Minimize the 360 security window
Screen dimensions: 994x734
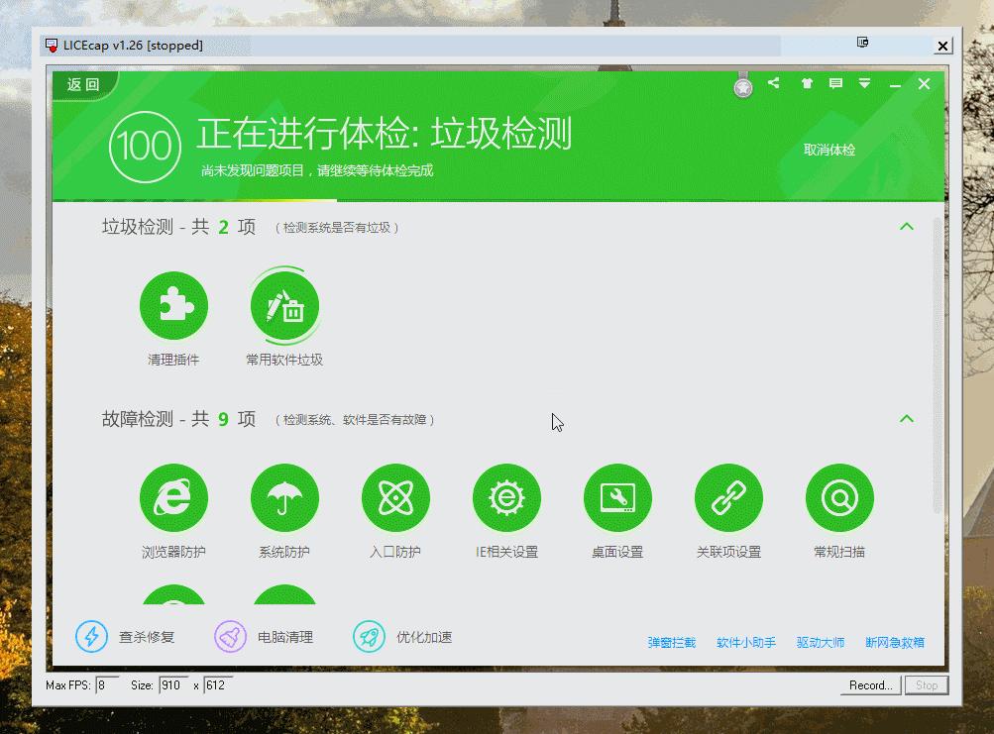tap(895, 84)
